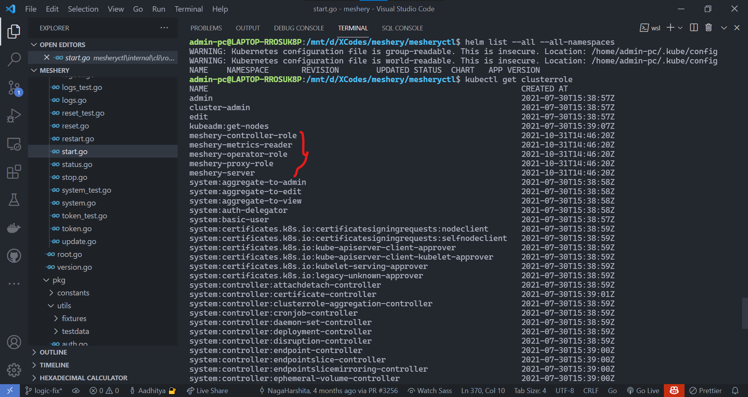Screen dimensions: 748x397
Task: Switch to the DEBUG CONSOLE tab
Action: click(x=299, y=28)
